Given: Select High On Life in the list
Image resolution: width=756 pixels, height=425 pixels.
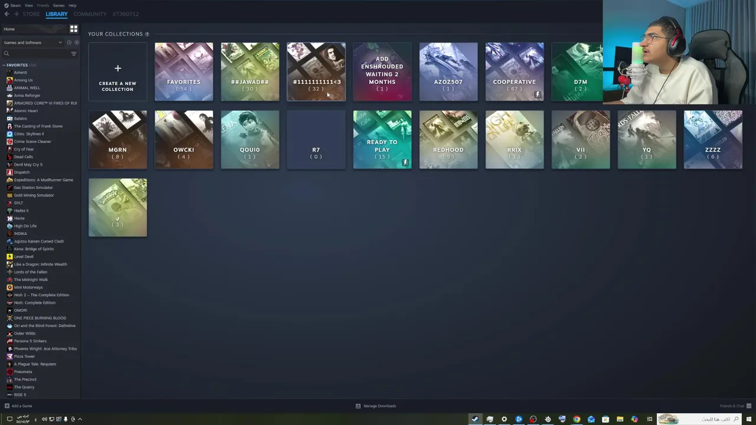Looking at the screenshot, I should 25,226.
